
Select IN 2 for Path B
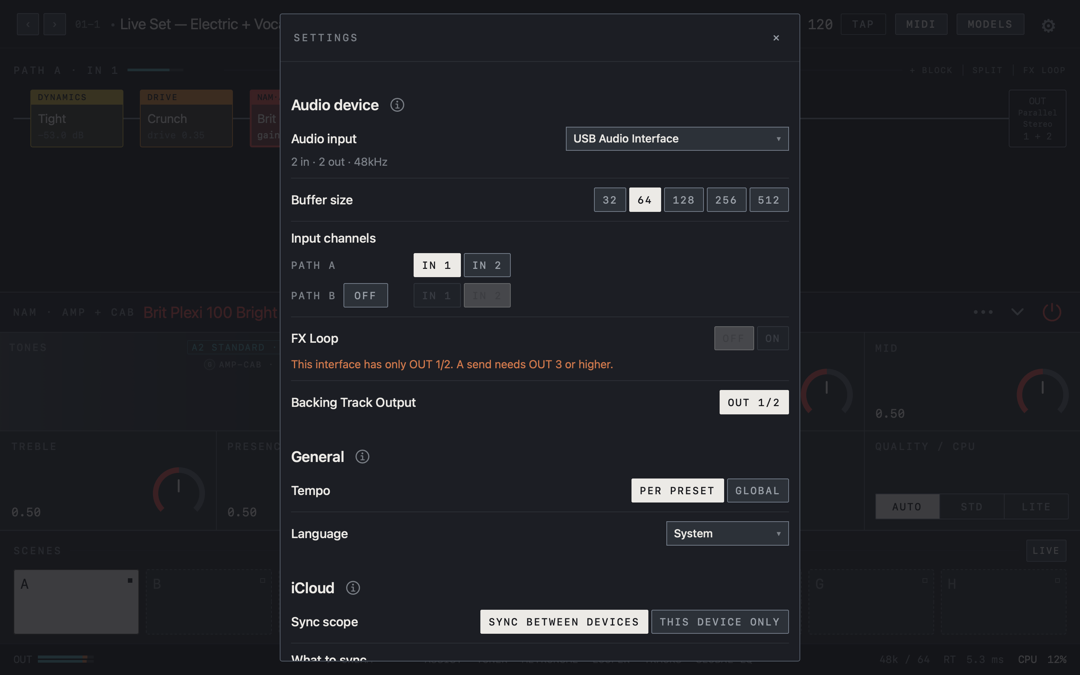[487, 295]
